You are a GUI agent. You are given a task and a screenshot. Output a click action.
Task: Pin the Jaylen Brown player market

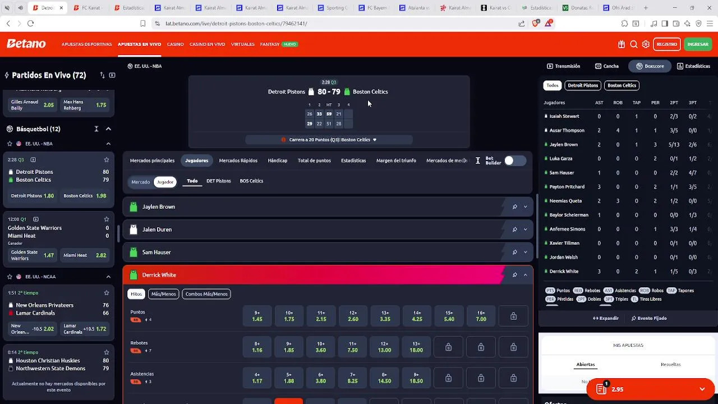tap(514, 206)
